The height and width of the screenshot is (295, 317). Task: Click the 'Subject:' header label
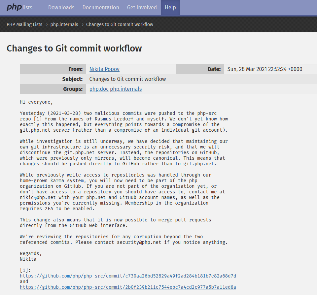[x=72, y=79]
